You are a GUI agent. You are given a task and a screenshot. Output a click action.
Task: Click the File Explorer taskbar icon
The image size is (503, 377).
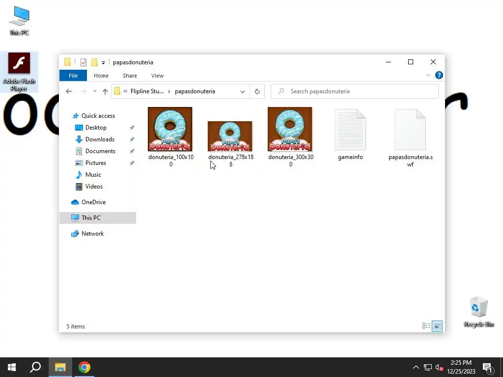pyautogui.click(x=60, y=367)
